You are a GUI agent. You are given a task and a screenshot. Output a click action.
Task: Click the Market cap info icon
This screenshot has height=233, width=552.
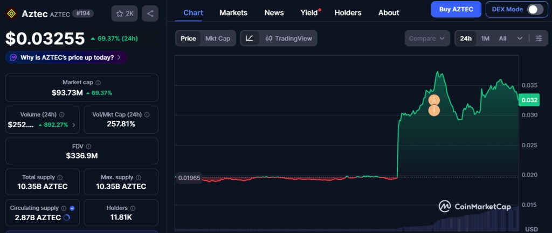[x=98, y=83]
